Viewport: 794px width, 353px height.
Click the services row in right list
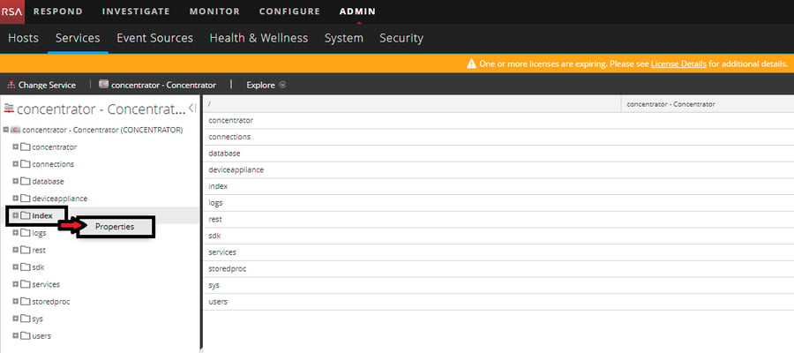pyautogui.click(x=498, y=252)
